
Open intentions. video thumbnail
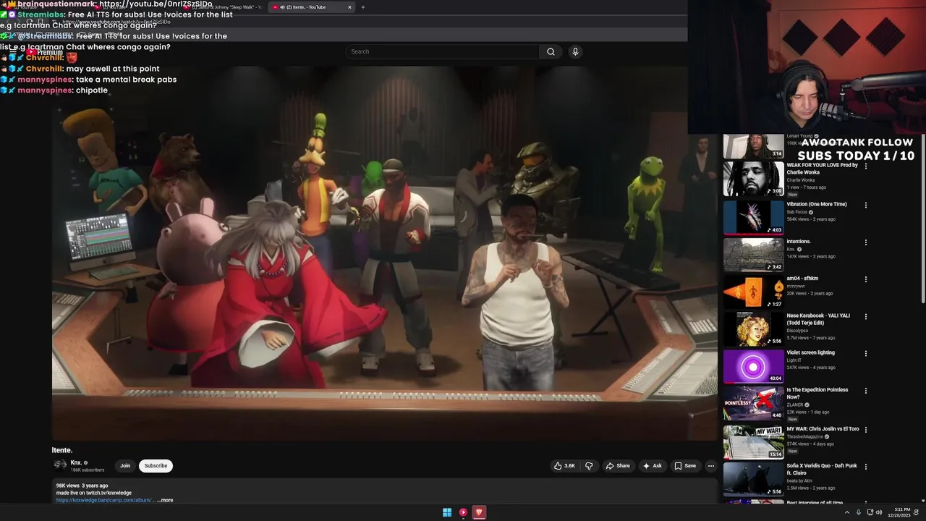(753, 254)
